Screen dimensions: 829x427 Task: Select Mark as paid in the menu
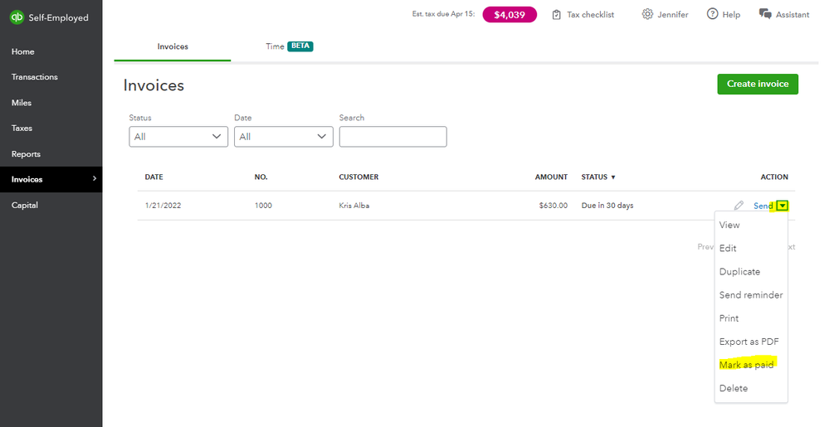pyautogui.click(x=747, y=365)
